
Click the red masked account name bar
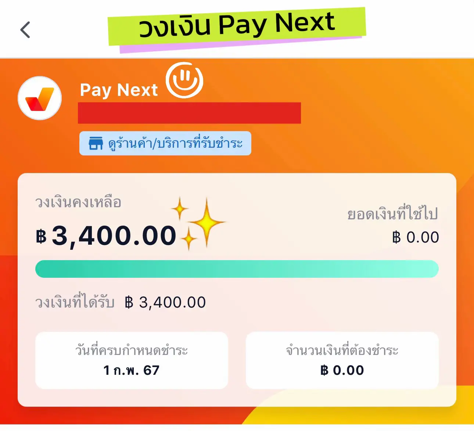point(190,113)
